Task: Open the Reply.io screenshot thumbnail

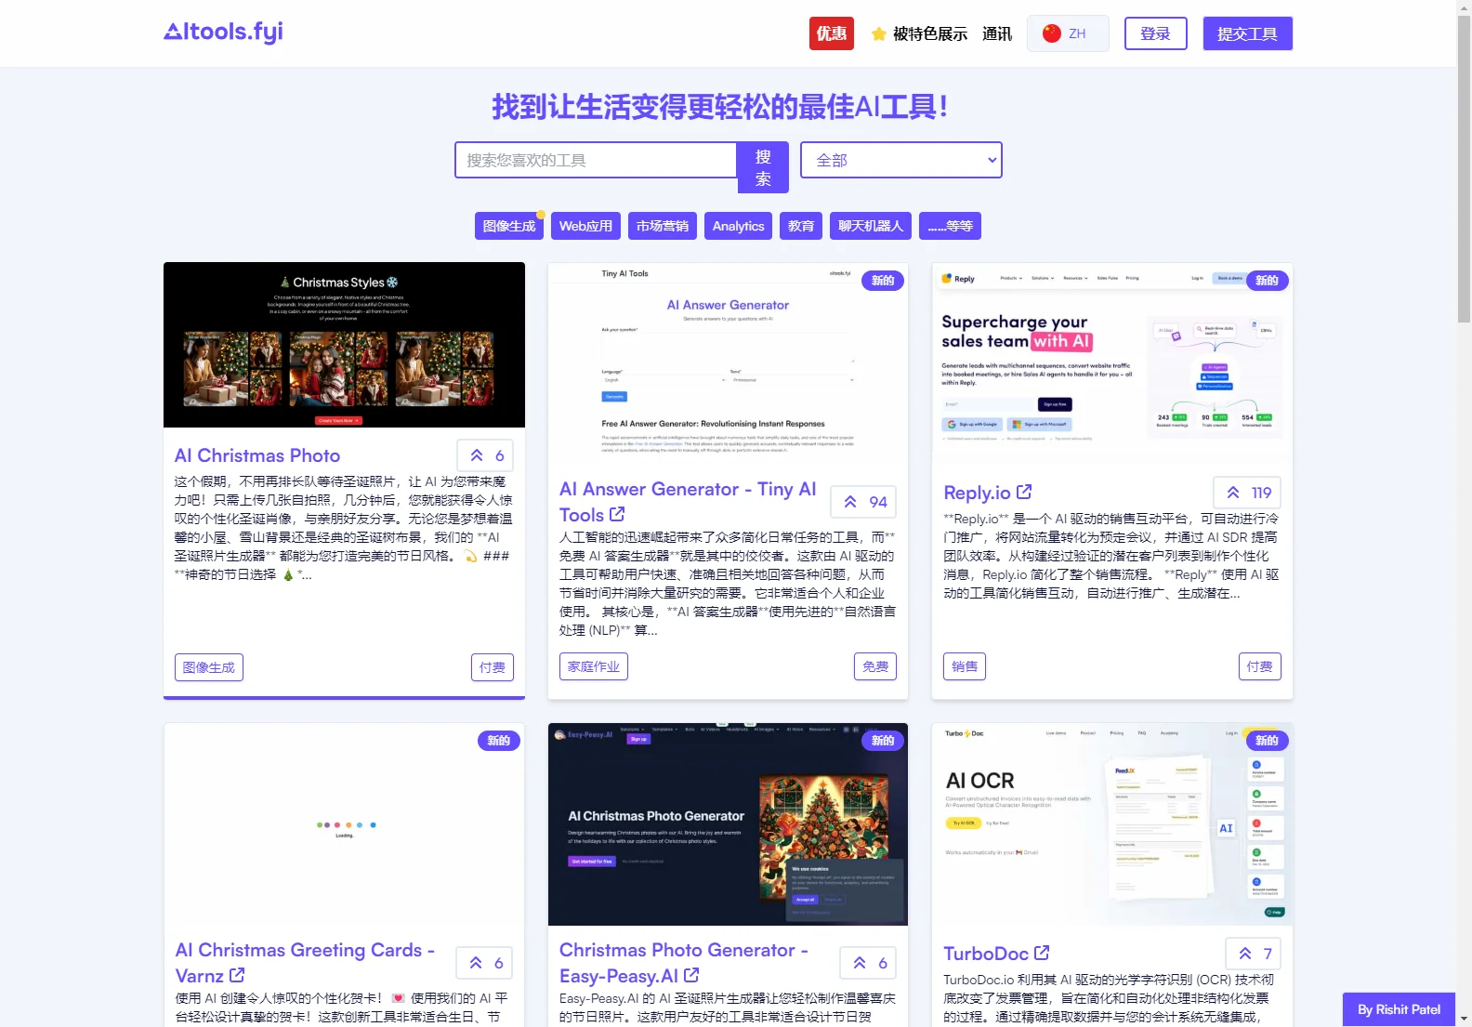Action: click(1112, 363)
